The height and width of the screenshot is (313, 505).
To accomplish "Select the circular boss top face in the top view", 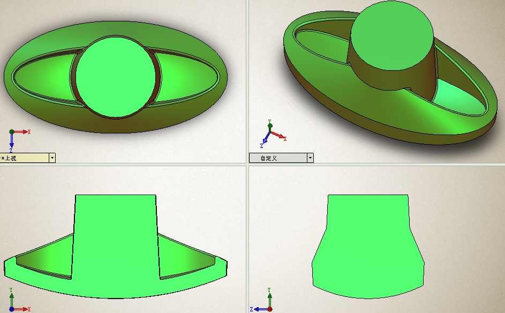I will (116, 77).
